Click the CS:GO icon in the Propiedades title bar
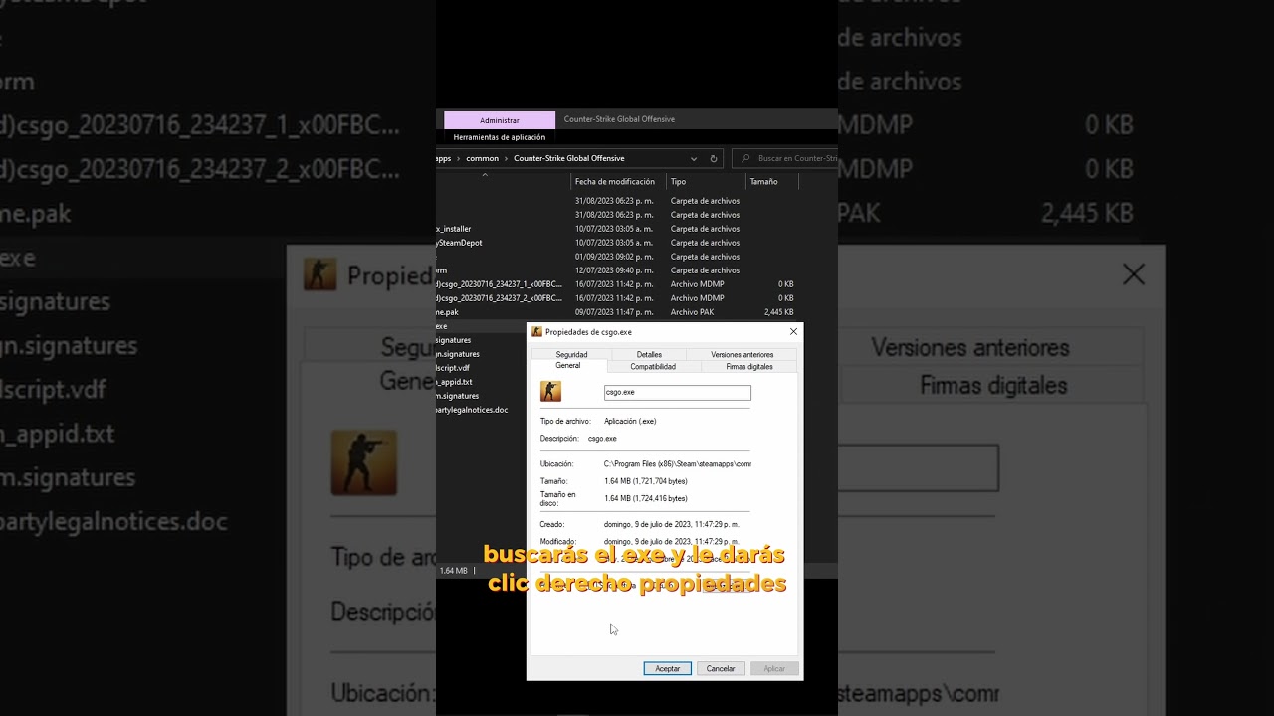The image size is (1274, 716). point(536,332)
